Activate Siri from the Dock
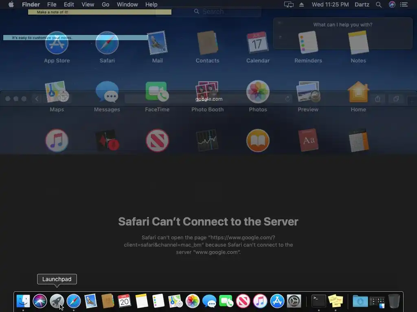 (x=40, y=301)
